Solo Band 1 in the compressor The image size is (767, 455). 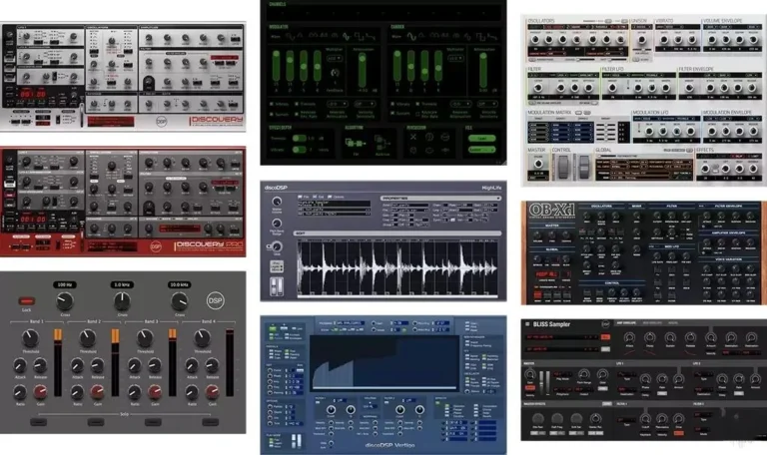point(38,422)
